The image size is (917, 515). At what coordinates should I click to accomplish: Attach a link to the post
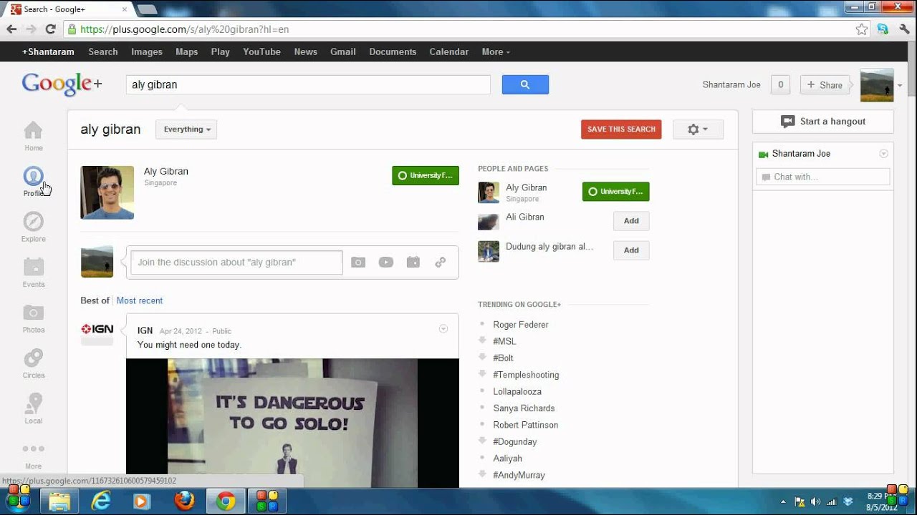441,263
